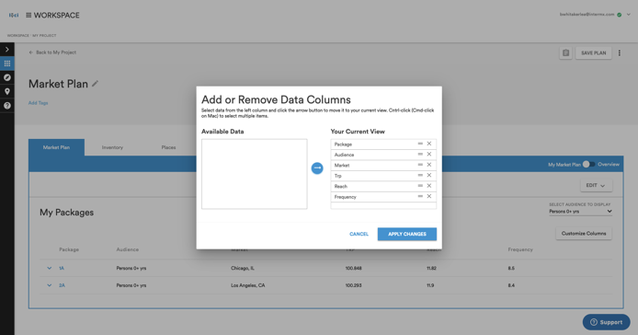
Task: Click the Audience column header in table
Action: (x=128, y=249)
